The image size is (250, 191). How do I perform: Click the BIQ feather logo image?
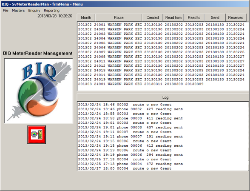point(39,91)
